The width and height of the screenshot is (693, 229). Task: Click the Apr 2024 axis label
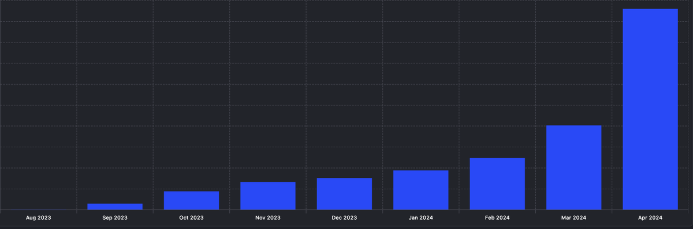tap(650, 218)
